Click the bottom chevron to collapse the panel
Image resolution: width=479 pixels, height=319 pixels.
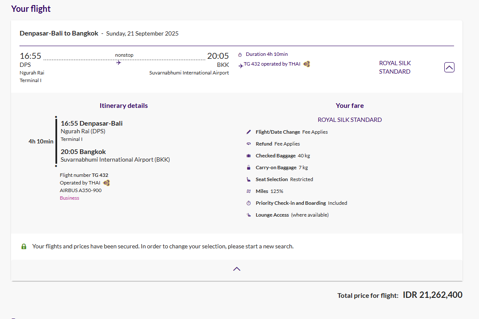point(237,269)
